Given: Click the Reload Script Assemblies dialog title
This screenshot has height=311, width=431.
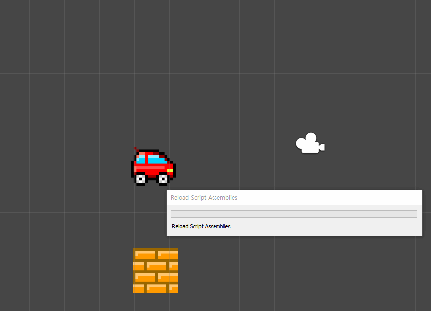Looking at the screenshot, I should tap(204, 198).
